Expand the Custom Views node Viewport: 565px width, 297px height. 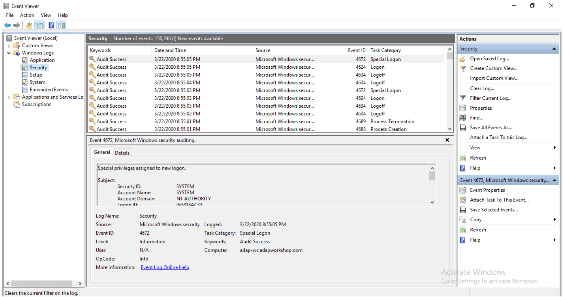(x=9, y=46)
